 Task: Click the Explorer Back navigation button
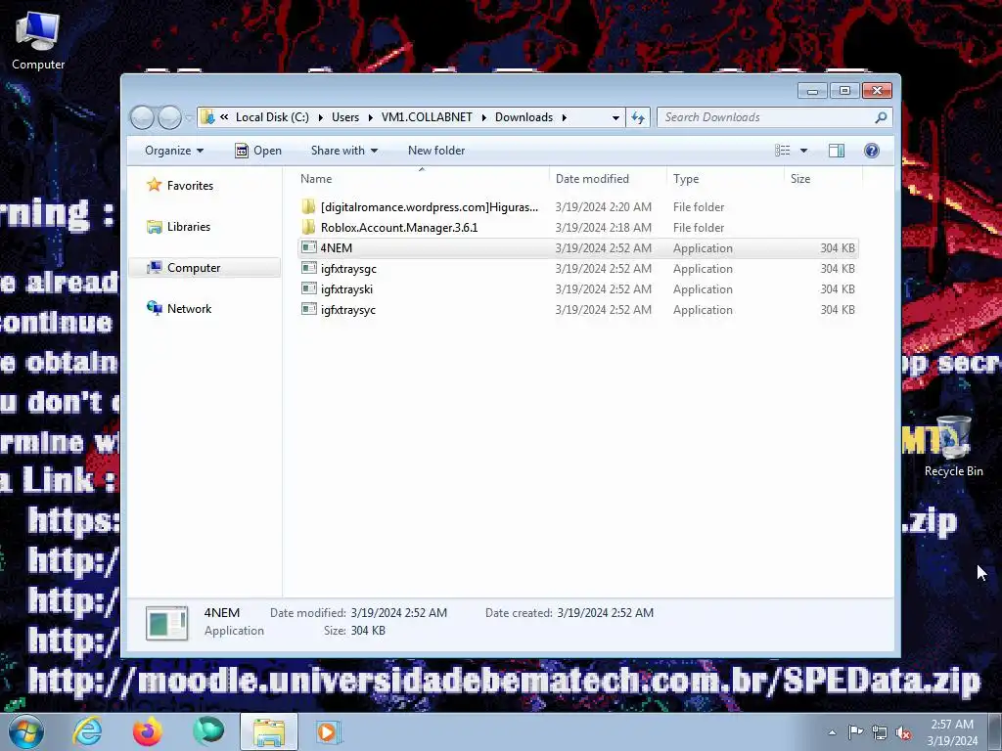click(x=142, y=117)
